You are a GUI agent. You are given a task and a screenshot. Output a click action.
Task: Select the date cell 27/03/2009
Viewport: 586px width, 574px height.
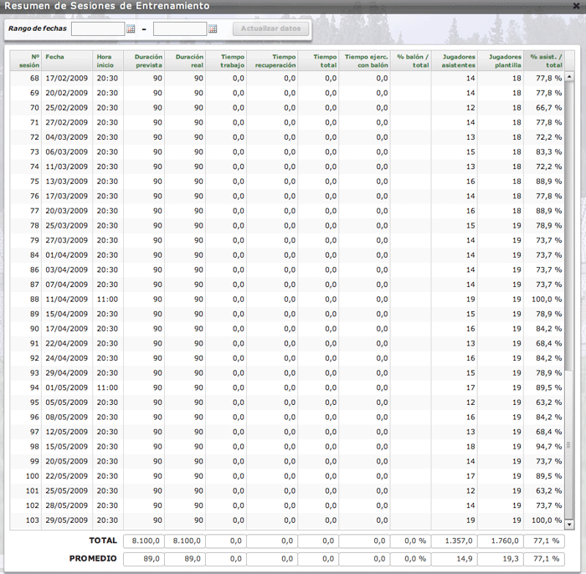[66, 240]
